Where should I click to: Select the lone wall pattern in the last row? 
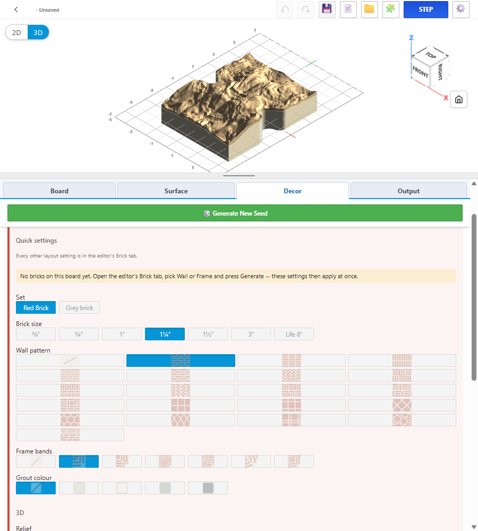70,435
